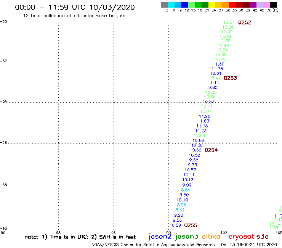
Task: Click the wave height value 14.66
Action: [x=221, y=55]
